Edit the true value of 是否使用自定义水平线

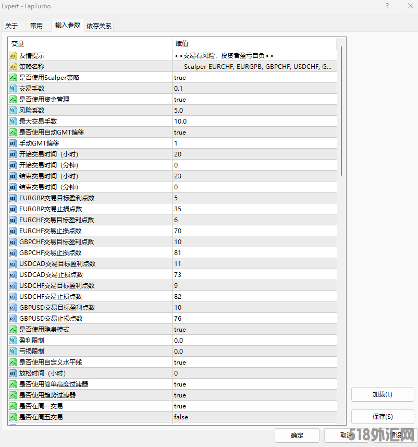click(x=254, y=363)
